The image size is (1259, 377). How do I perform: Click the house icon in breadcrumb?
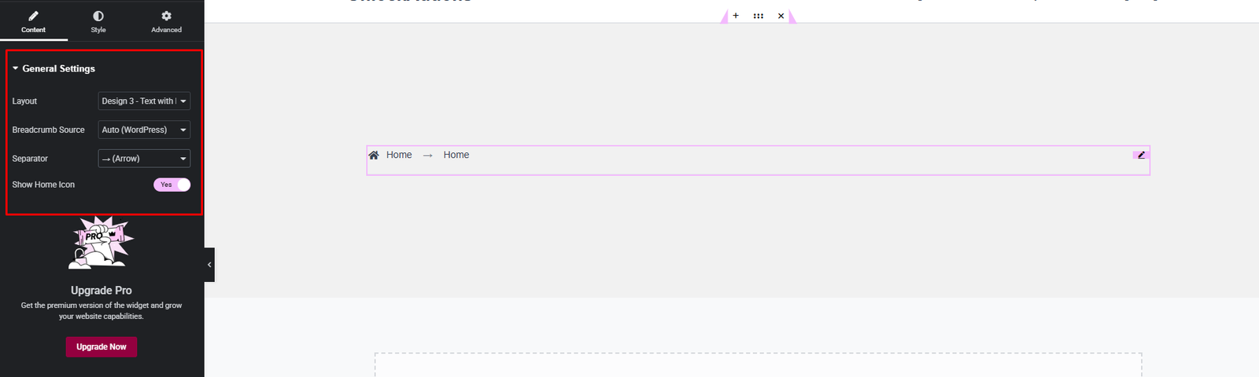pyautogui.click(x=374, y=156)
